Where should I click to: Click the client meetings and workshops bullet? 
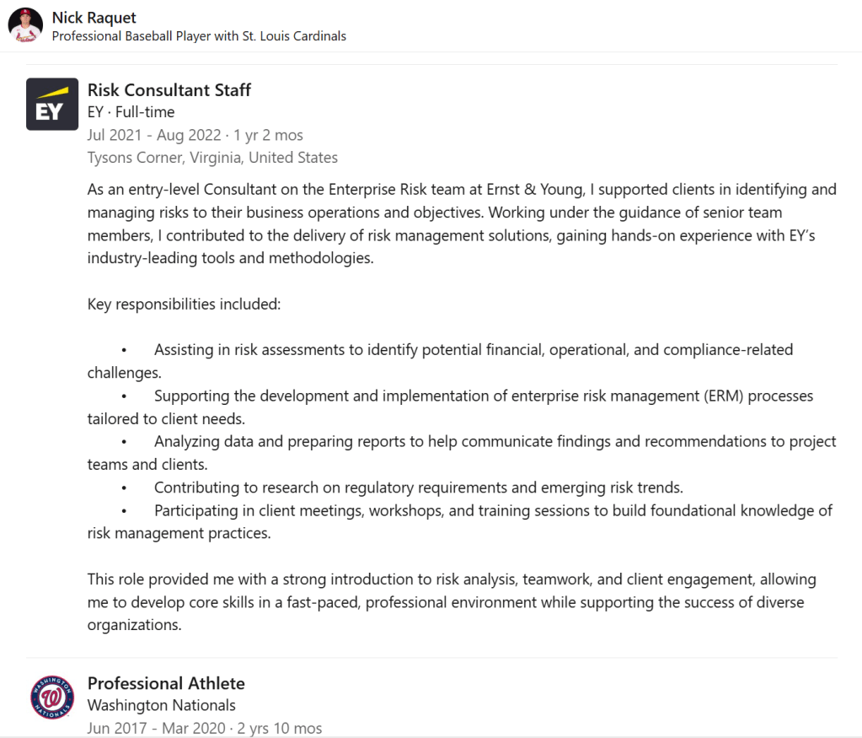492,510
